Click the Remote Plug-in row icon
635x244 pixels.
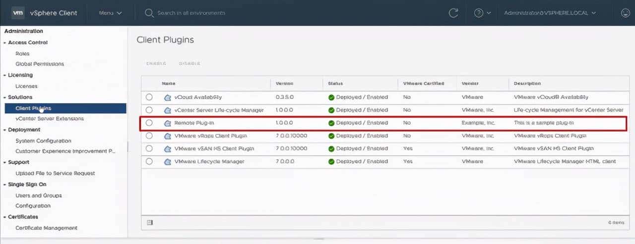[x=168, y=123]
